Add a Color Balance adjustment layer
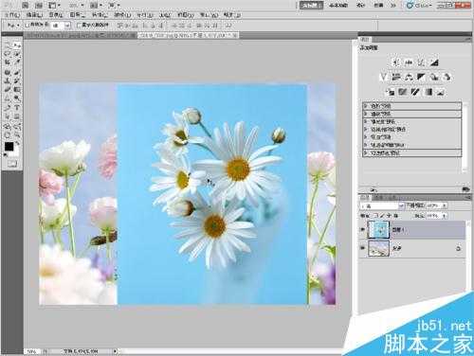Image resolution: width=474 pixels, height=356 pixels. (x=409, y=77)
